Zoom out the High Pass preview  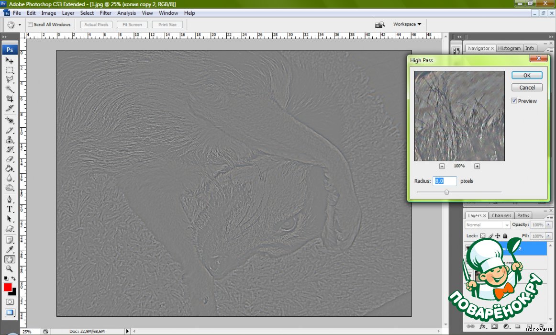point(442,166)
